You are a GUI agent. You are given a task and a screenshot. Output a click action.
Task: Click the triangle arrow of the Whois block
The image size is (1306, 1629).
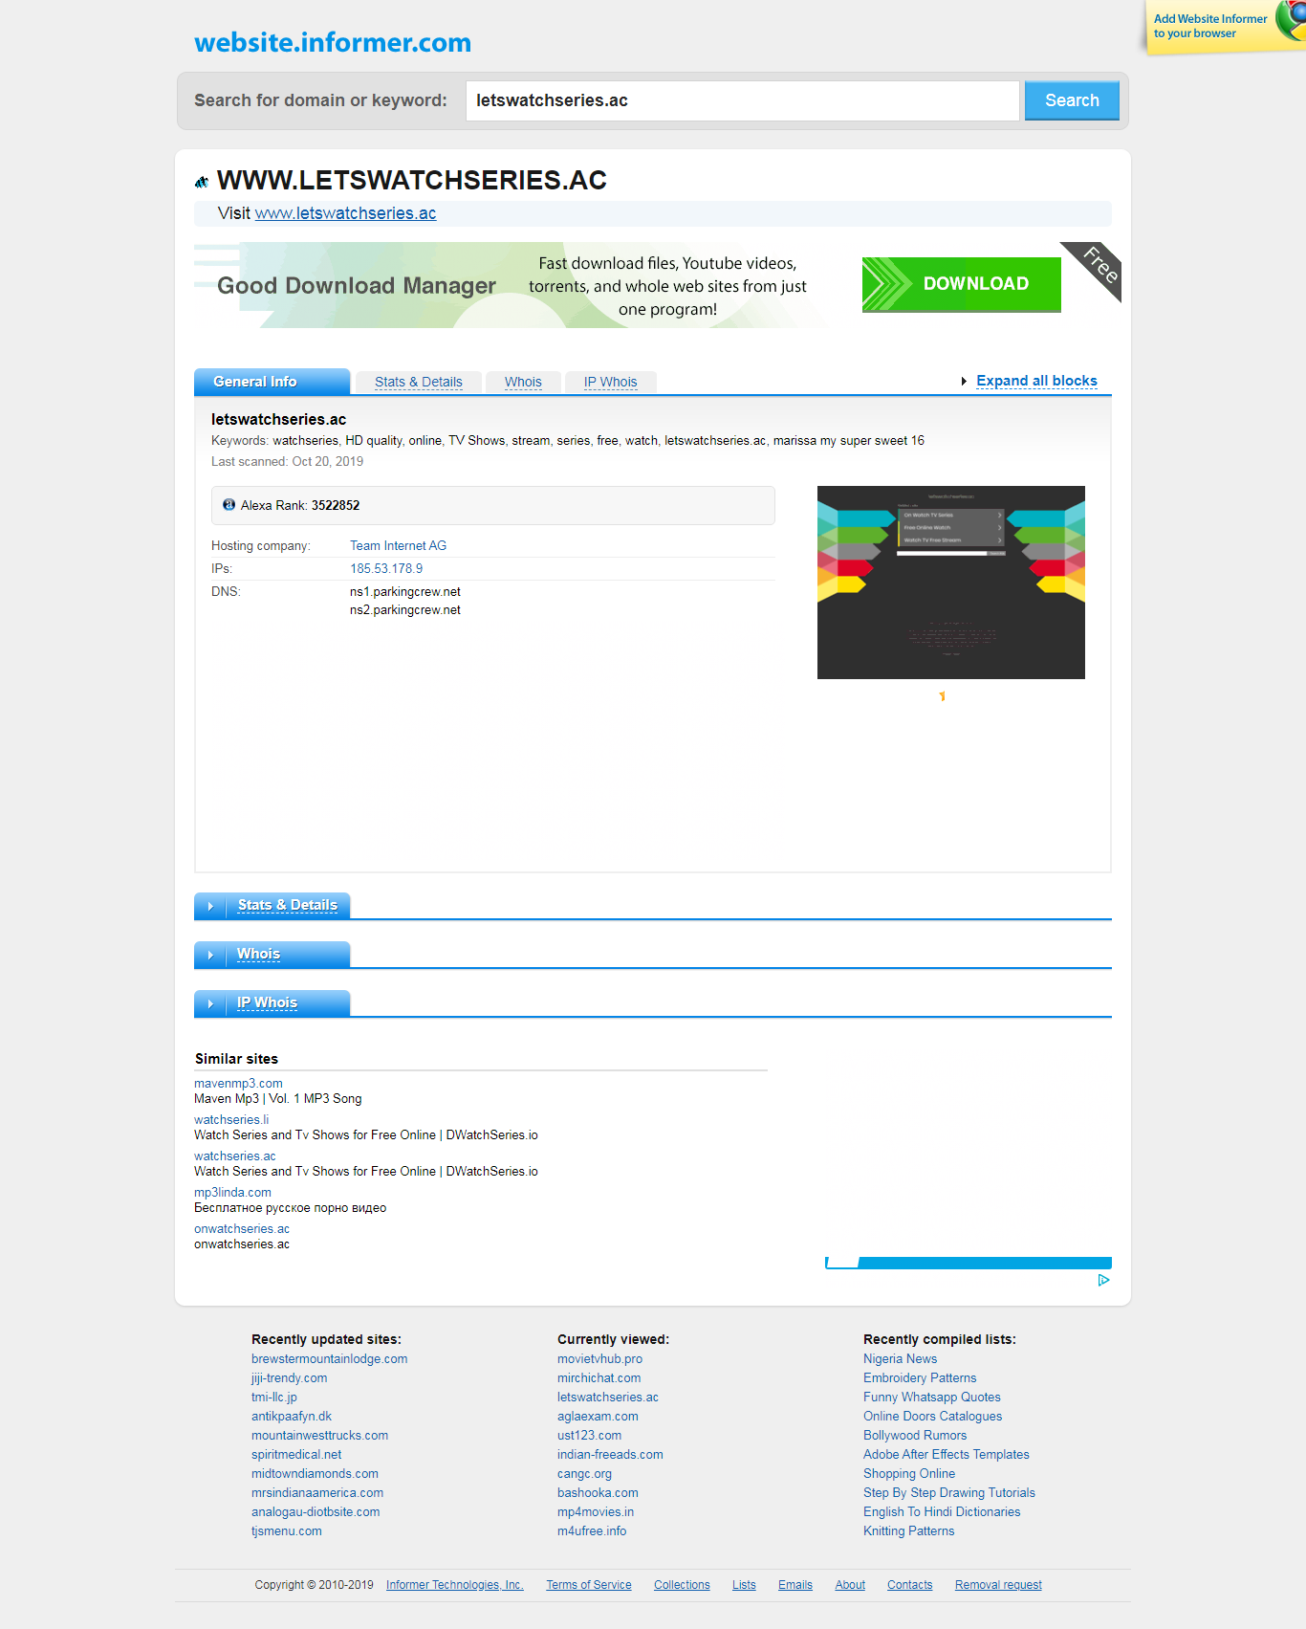(210, 955)
